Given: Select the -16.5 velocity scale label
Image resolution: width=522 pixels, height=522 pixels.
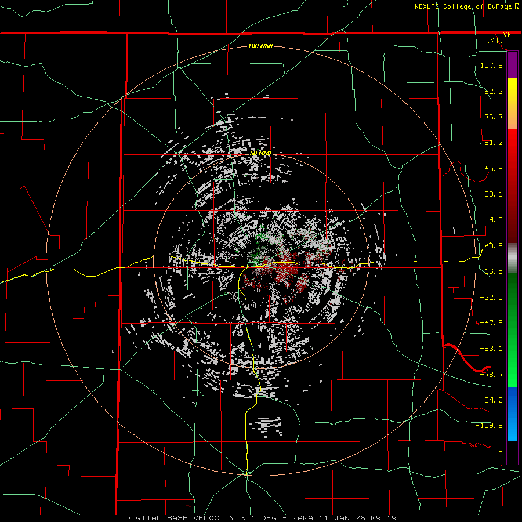Looking at the screenshot, I should pyautogui.click(x=491, y=271).
